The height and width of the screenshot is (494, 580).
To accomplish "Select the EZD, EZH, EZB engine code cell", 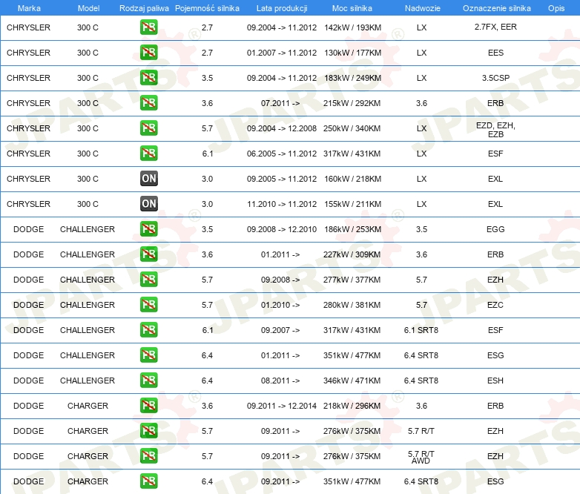I will 495,129.
